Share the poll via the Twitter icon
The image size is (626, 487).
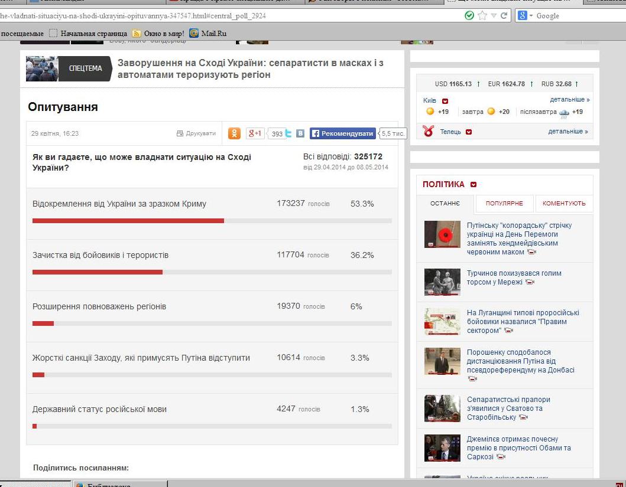point(288,133)
